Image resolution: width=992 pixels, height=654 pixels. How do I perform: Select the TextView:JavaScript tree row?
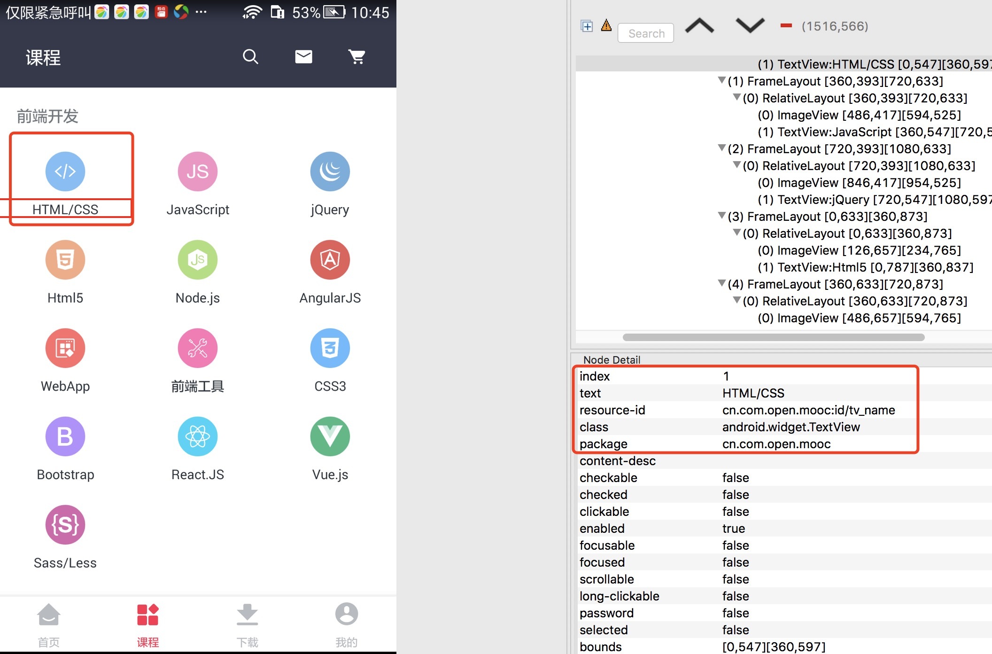[x=784, y=132]
